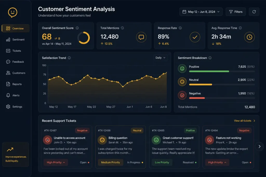Expand High Priority on ticket #TK-12487
Screen dimensions: 266x177
click(56, 162)
